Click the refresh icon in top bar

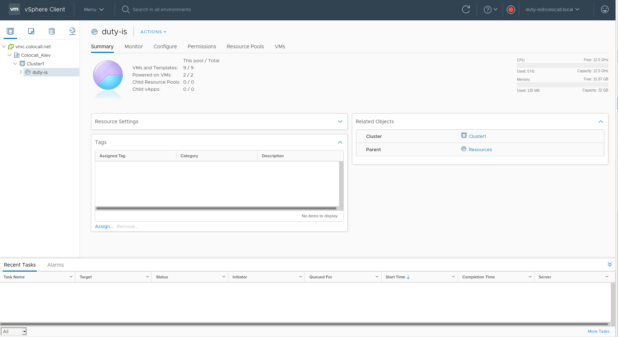(466, 10)
